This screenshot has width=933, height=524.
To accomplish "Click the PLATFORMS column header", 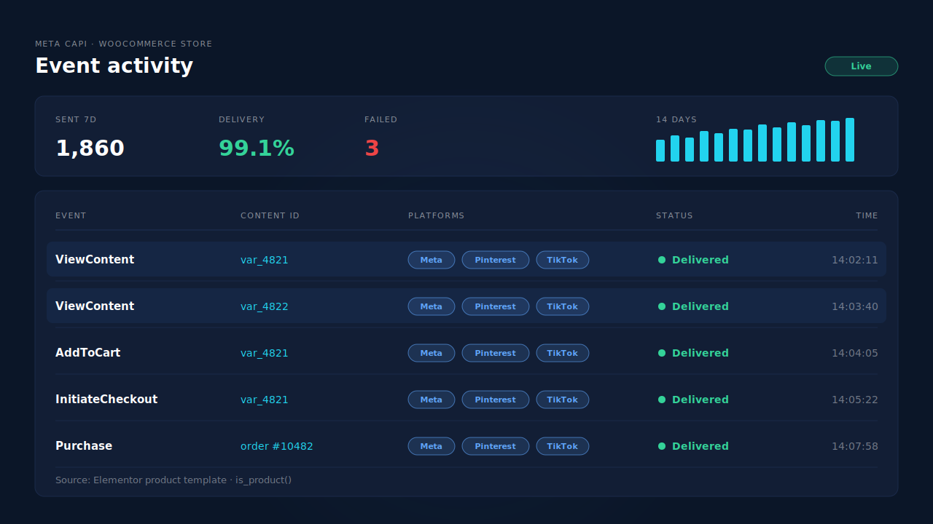I will pyautogui.click(x=436, y=215).
